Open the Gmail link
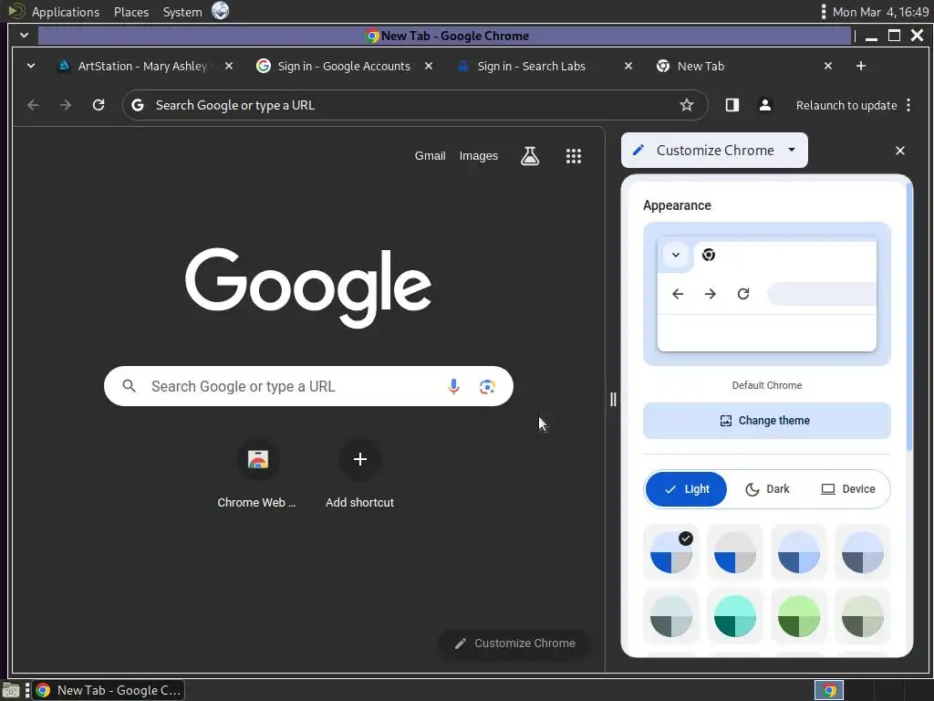Image resolution: width=934 pixels, height=701 pixels. 431,156
